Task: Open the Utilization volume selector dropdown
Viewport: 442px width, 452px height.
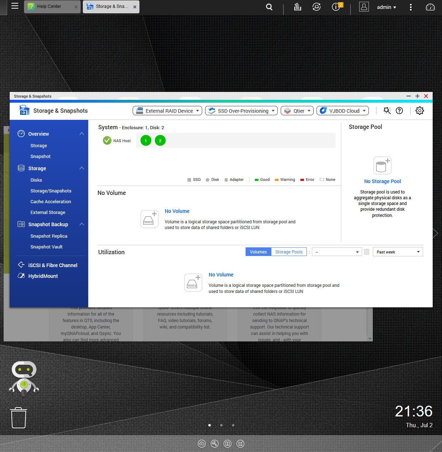Action: pyautogui.click(x=337, y=252)
